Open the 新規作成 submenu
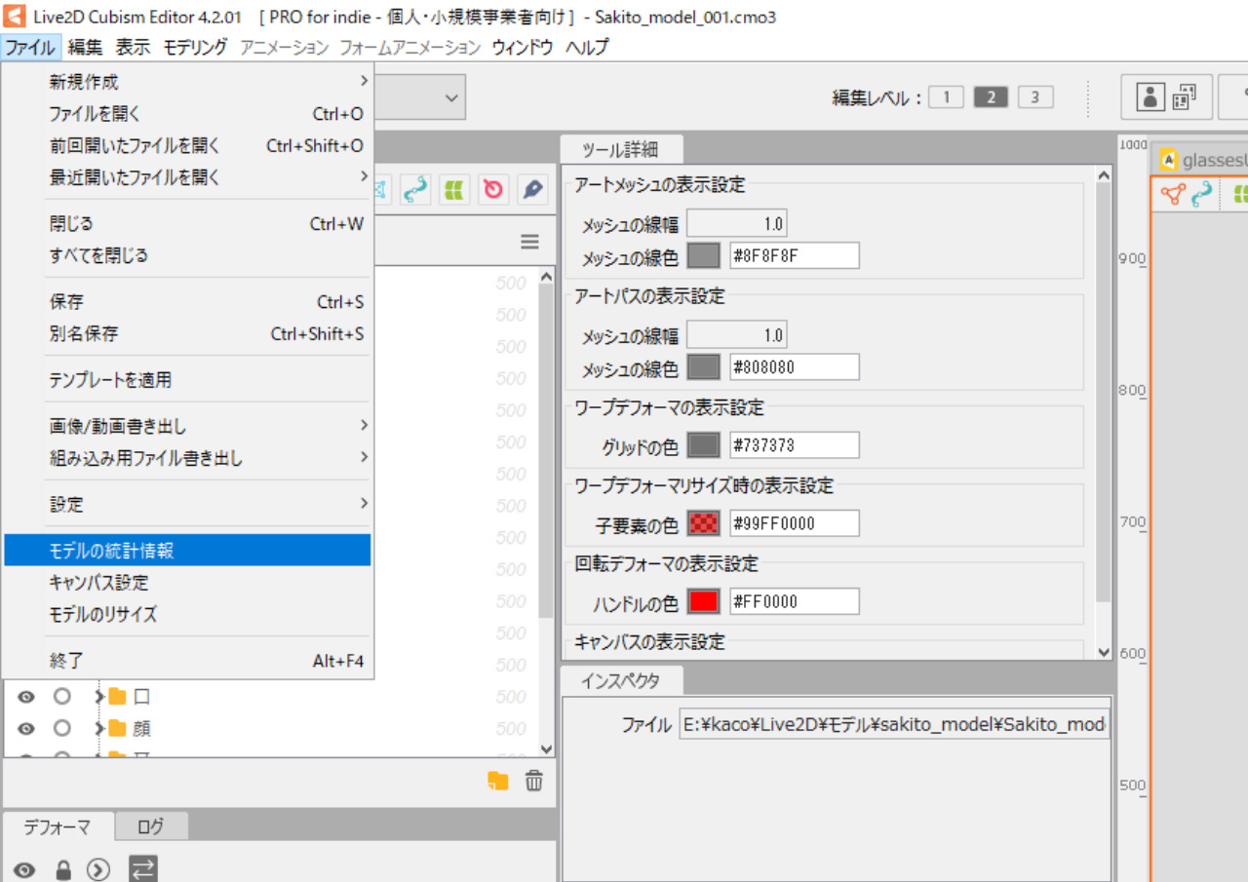Viewport: 1248px width, 882px height. (x=187, y=82)
